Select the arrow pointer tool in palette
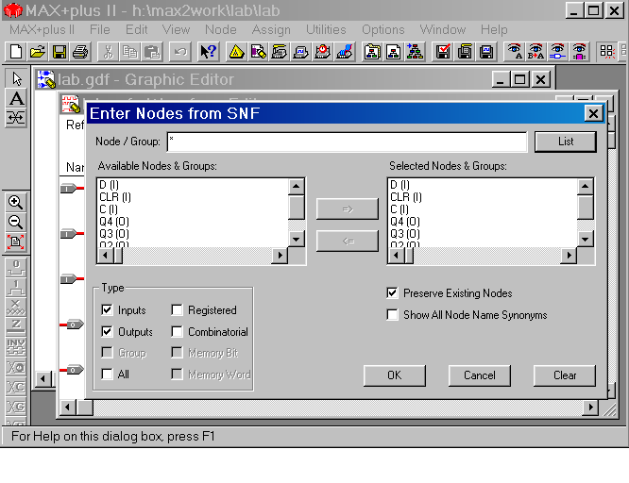 pos(16,78)
